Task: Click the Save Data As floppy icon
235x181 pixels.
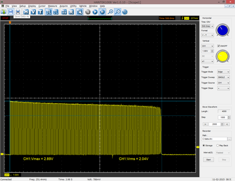Action: (x=11, y=12)
